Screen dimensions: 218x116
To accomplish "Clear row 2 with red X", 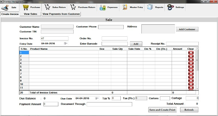I will (x=191, y=56).
